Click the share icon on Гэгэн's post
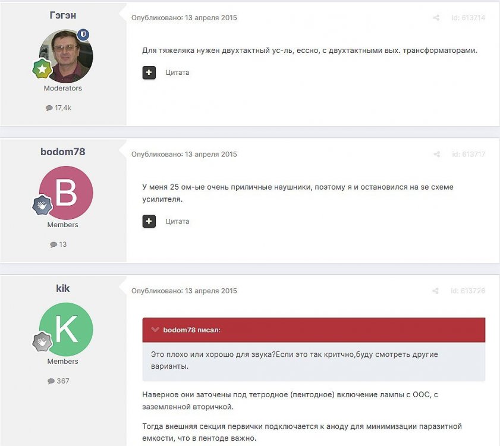The height and width of the screenshot is (446, 500). pyautogui.click(x=436, y=18)
